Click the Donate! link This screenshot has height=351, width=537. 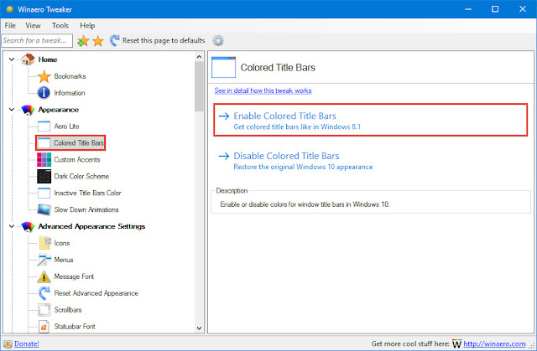point(26,343)
